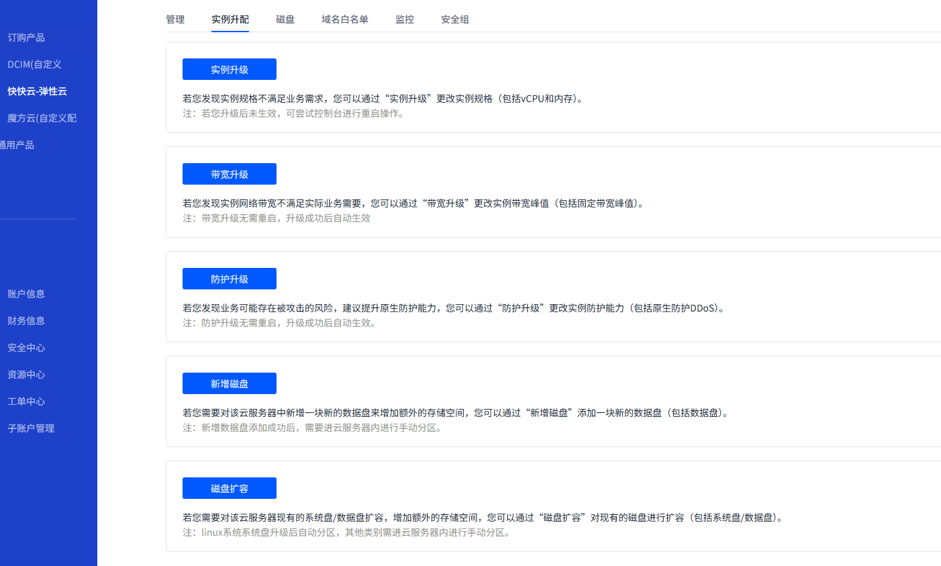Screen dimensions: 941x566
Task: Open 订购产品 in the sidebar
Action: tap(26, 38)
